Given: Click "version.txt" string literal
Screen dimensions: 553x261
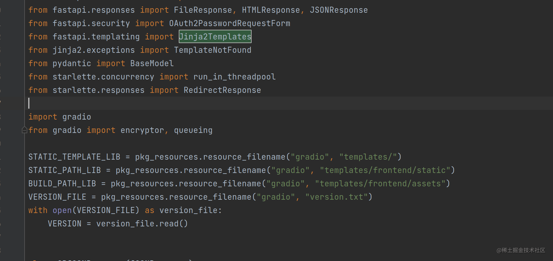Looking at the screenshot, I should pos(336,197).
